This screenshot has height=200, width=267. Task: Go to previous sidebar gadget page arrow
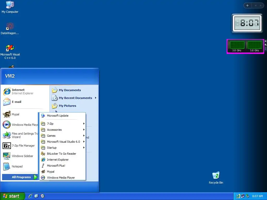(x=256, y=5)
